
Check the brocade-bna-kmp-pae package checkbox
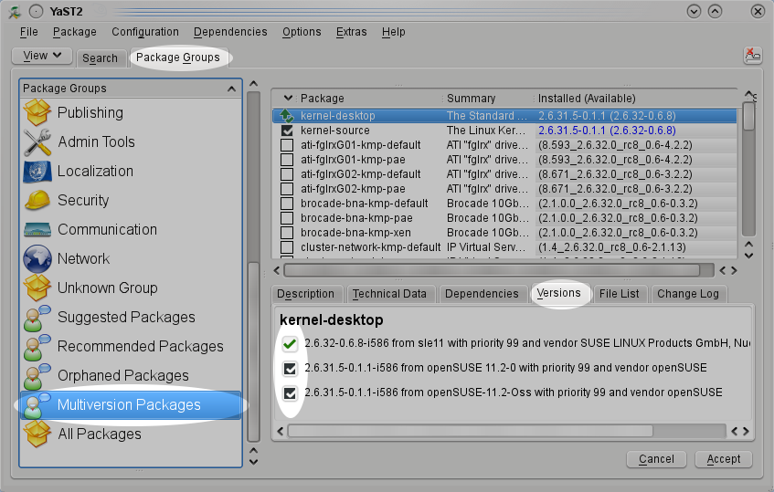coord(287,218)
